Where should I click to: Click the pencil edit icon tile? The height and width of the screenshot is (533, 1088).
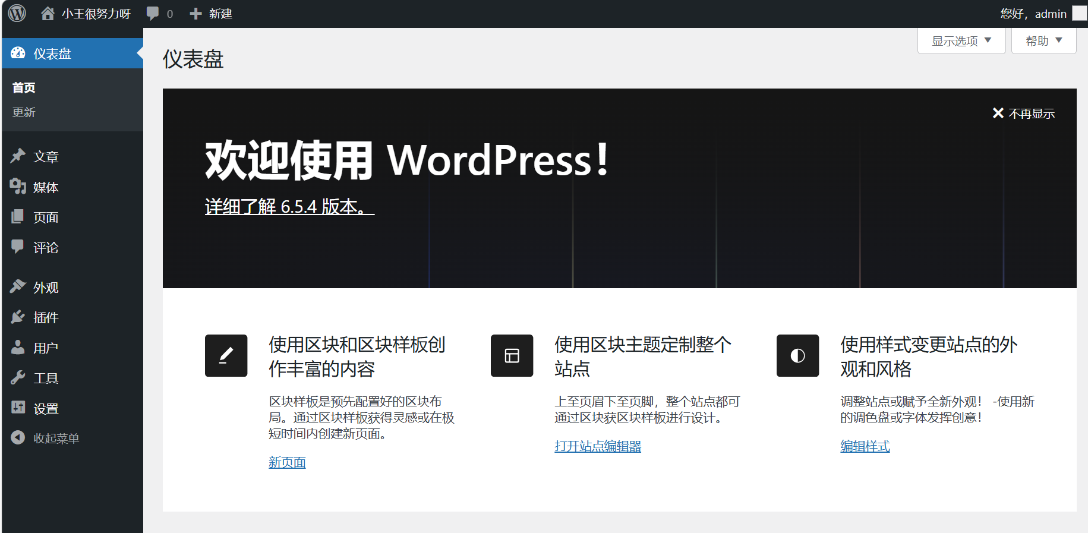(226, 355)
